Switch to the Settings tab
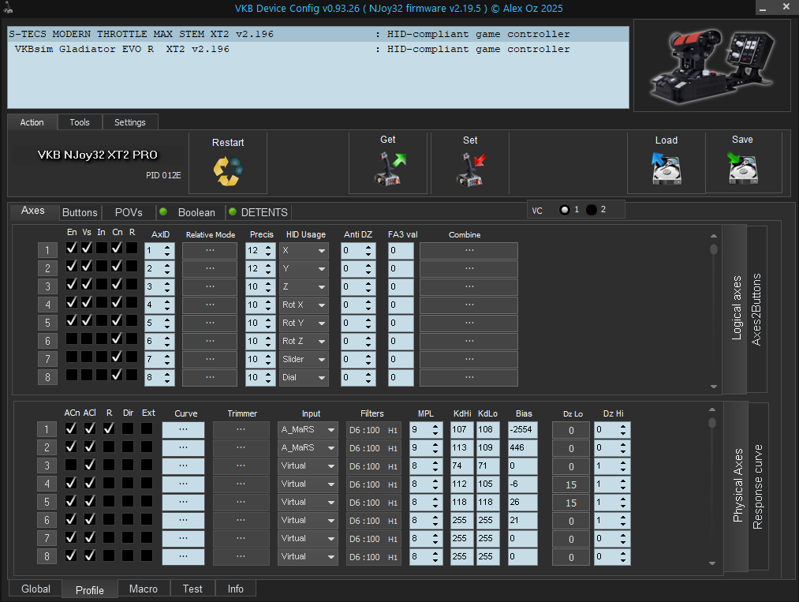 tap(130, 122)
